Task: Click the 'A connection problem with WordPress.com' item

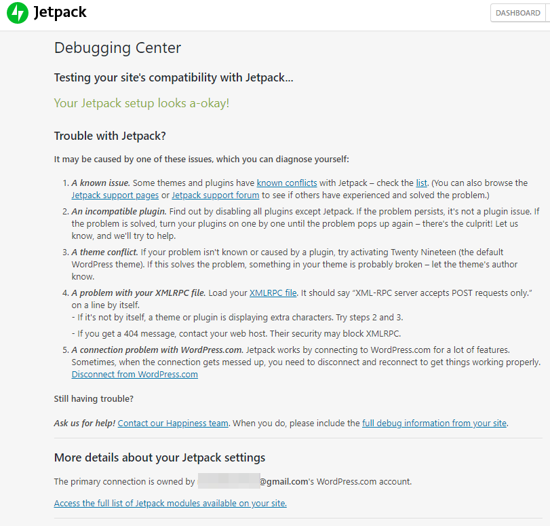Action: (157, 350)
